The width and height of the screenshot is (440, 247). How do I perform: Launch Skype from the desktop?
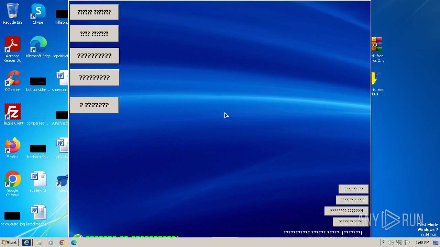point(38,14)
